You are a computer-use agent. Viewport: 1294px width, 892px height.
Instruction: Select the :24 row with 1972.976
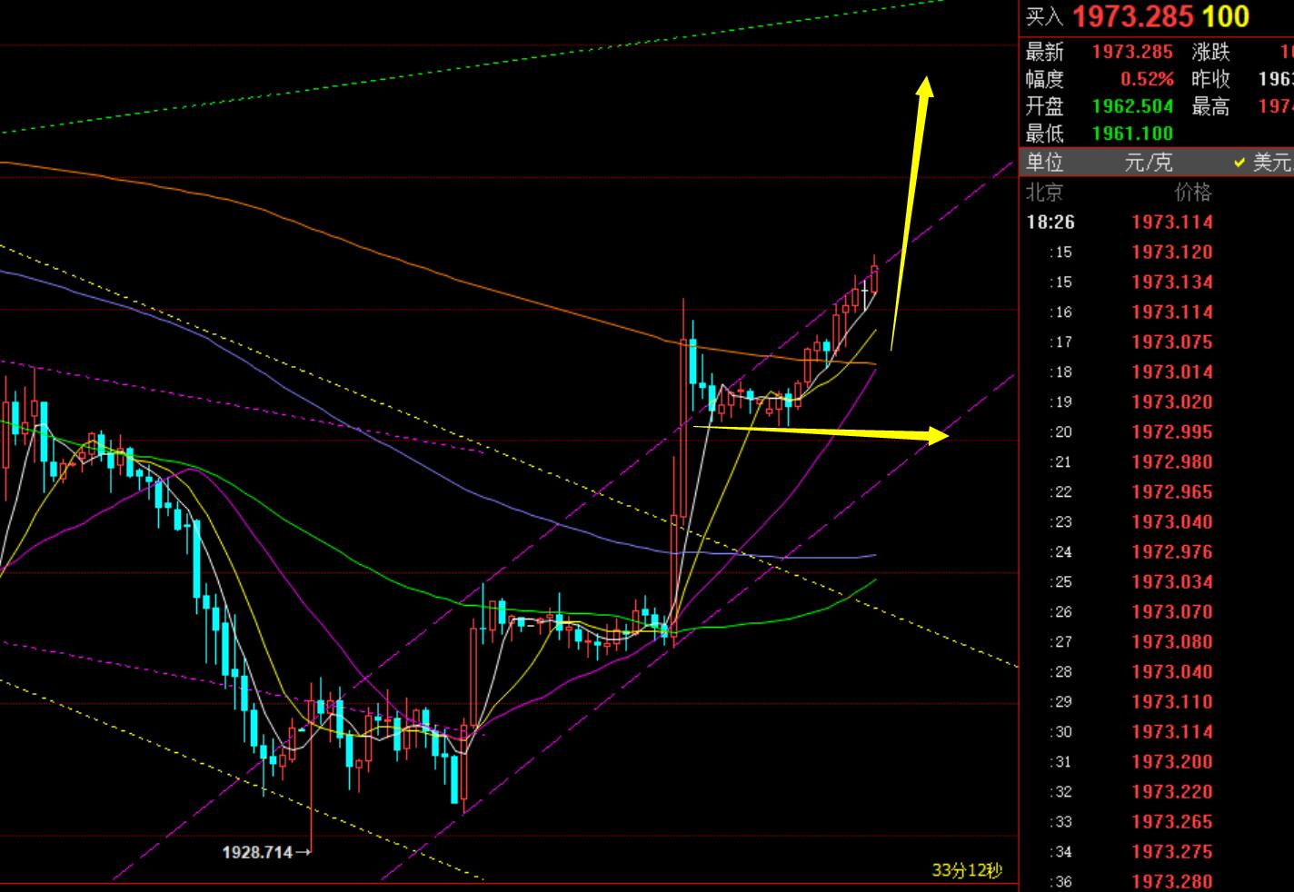coord(1157,552)
